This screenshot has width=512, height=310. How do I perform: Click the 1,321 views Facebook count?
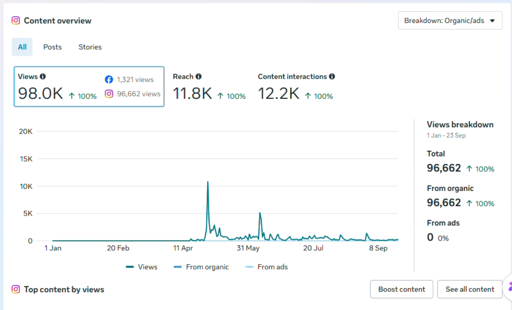135,80
